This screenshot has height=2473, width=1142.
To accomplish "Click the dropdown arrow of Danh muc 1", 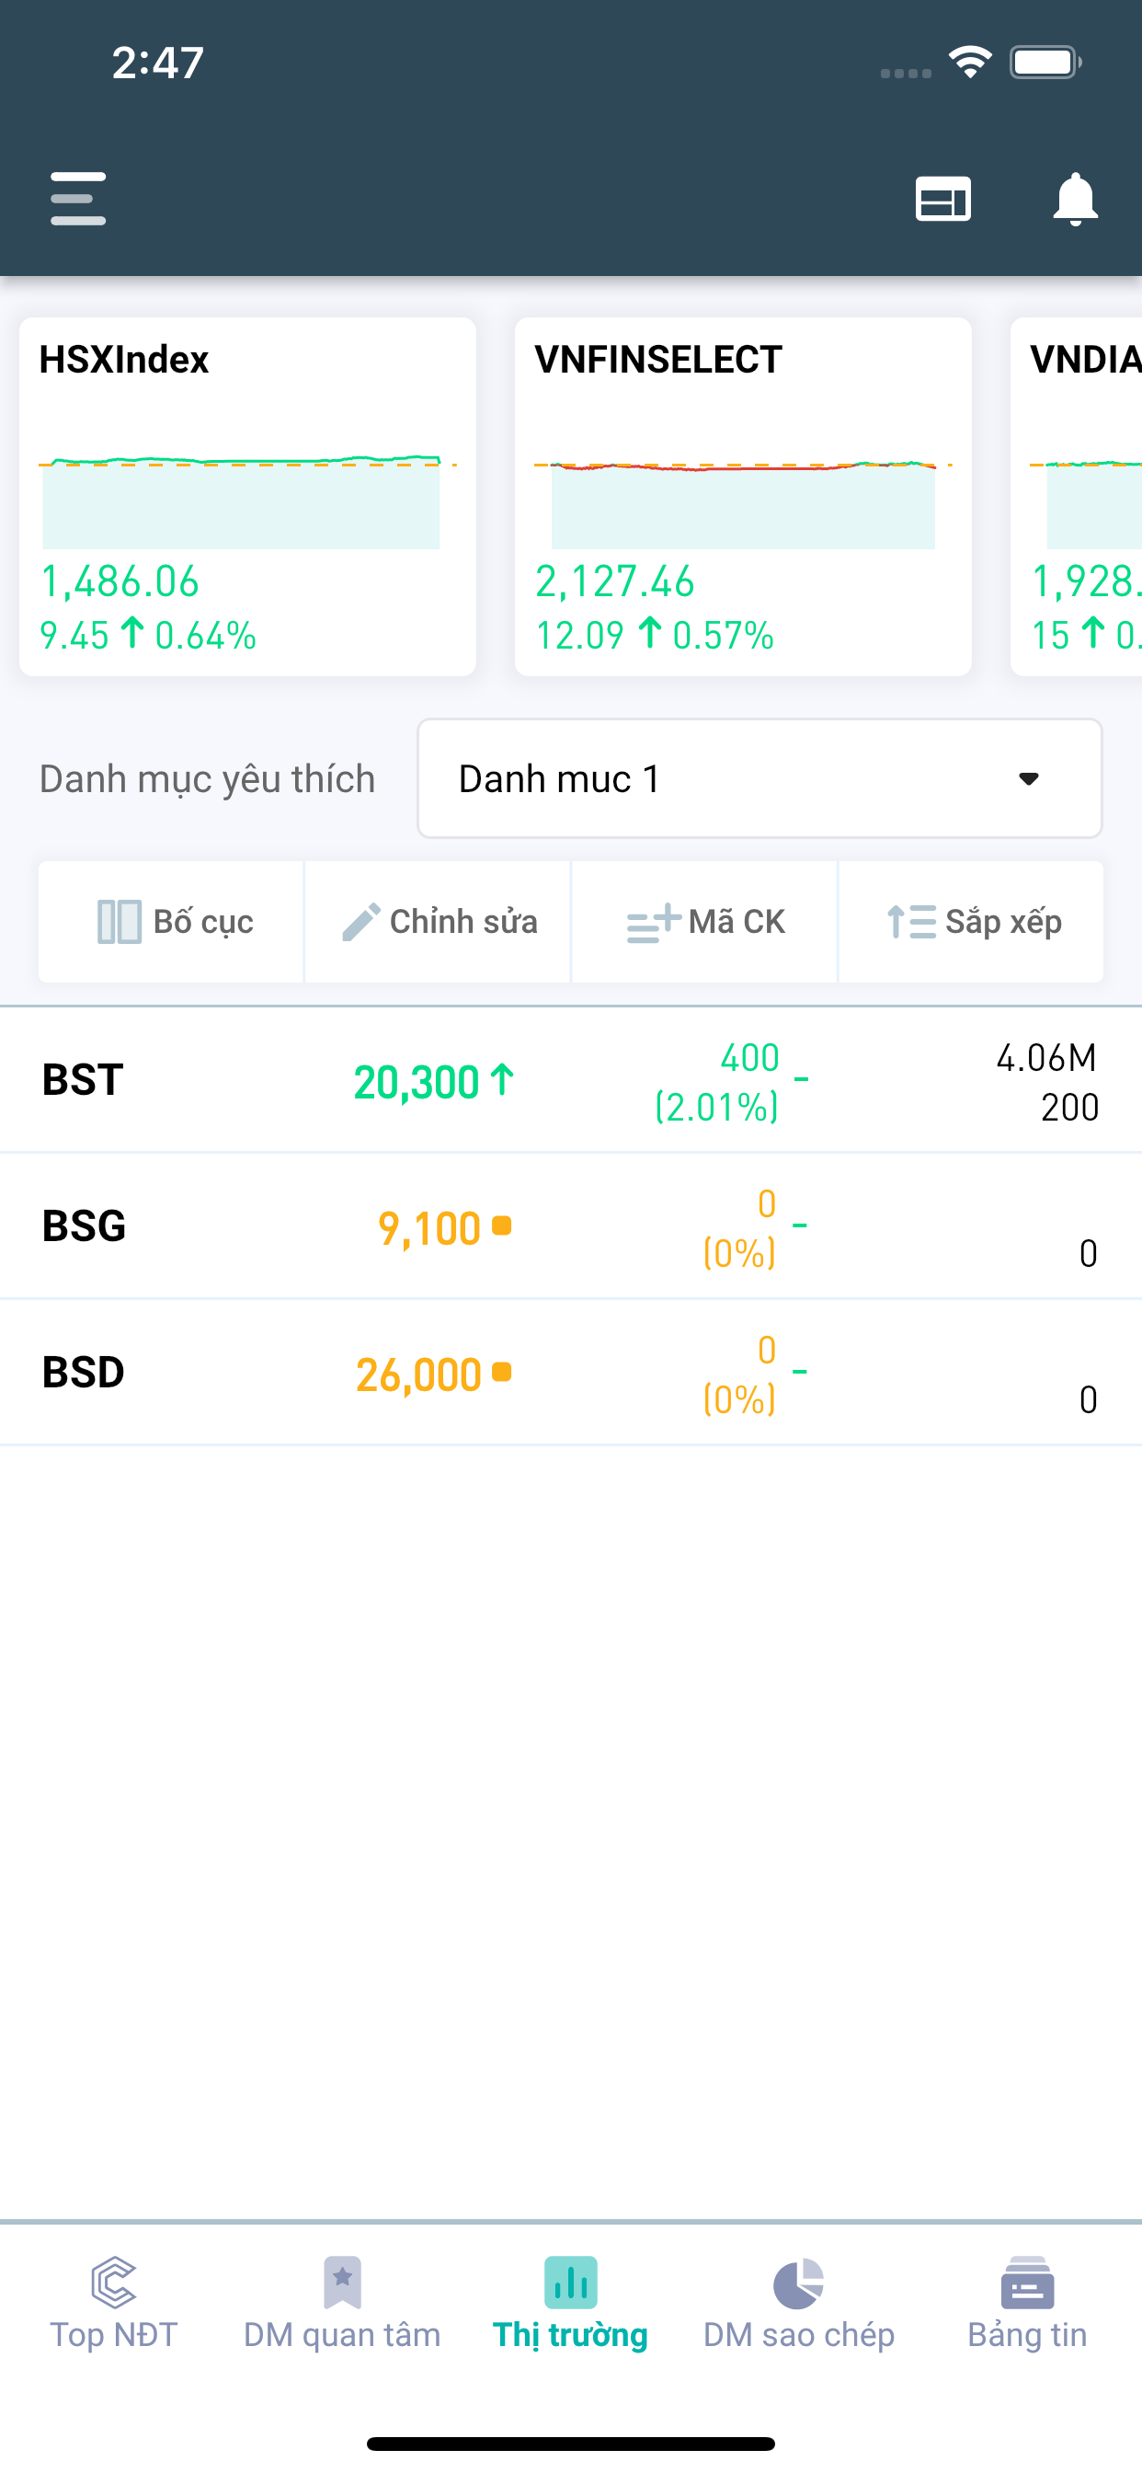I will [1029, 778].
